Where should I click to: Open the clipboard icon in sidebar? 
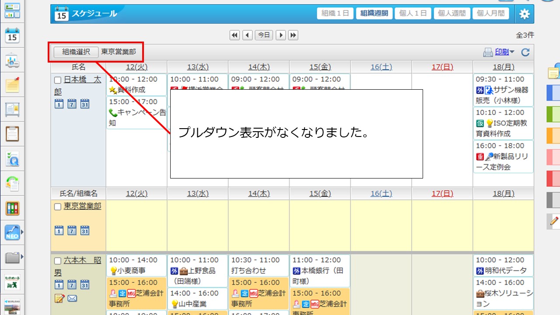click(x=12, y=134)
